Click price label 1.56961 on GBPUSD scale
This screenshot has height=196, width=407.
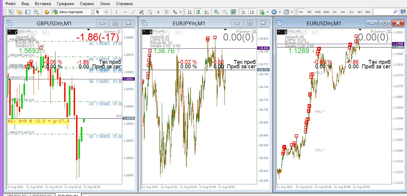pos(129,79)
